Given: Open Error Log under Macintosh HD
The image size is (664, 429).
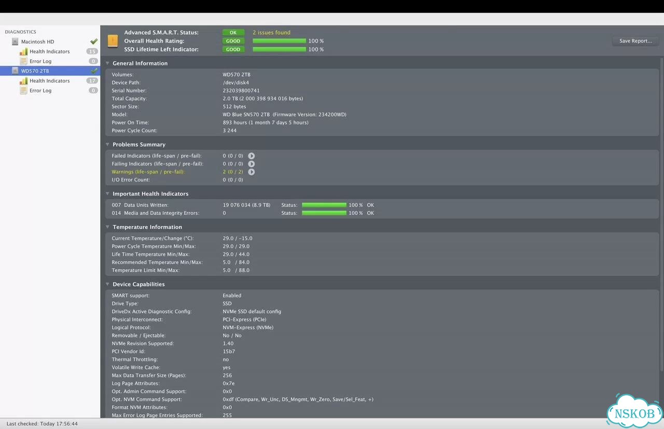Looking at the screenshot, I should (40, 61).
